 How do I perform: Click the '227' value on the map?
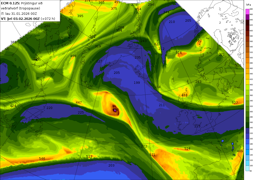[x=99, y=61]
